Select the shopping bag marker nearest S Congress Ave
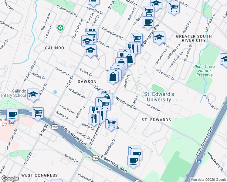The height and width of the screenshot is (182, 227). click(x=129, y=59)
